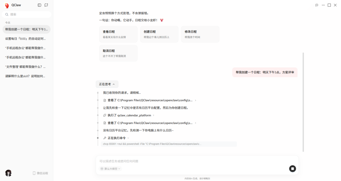Stop the response with the black stop button

point(292,169)
